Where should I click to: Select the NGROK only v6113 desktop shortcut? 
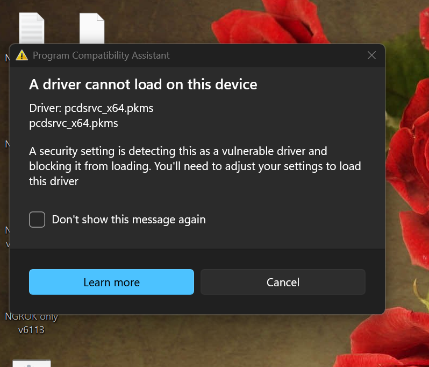31,323
